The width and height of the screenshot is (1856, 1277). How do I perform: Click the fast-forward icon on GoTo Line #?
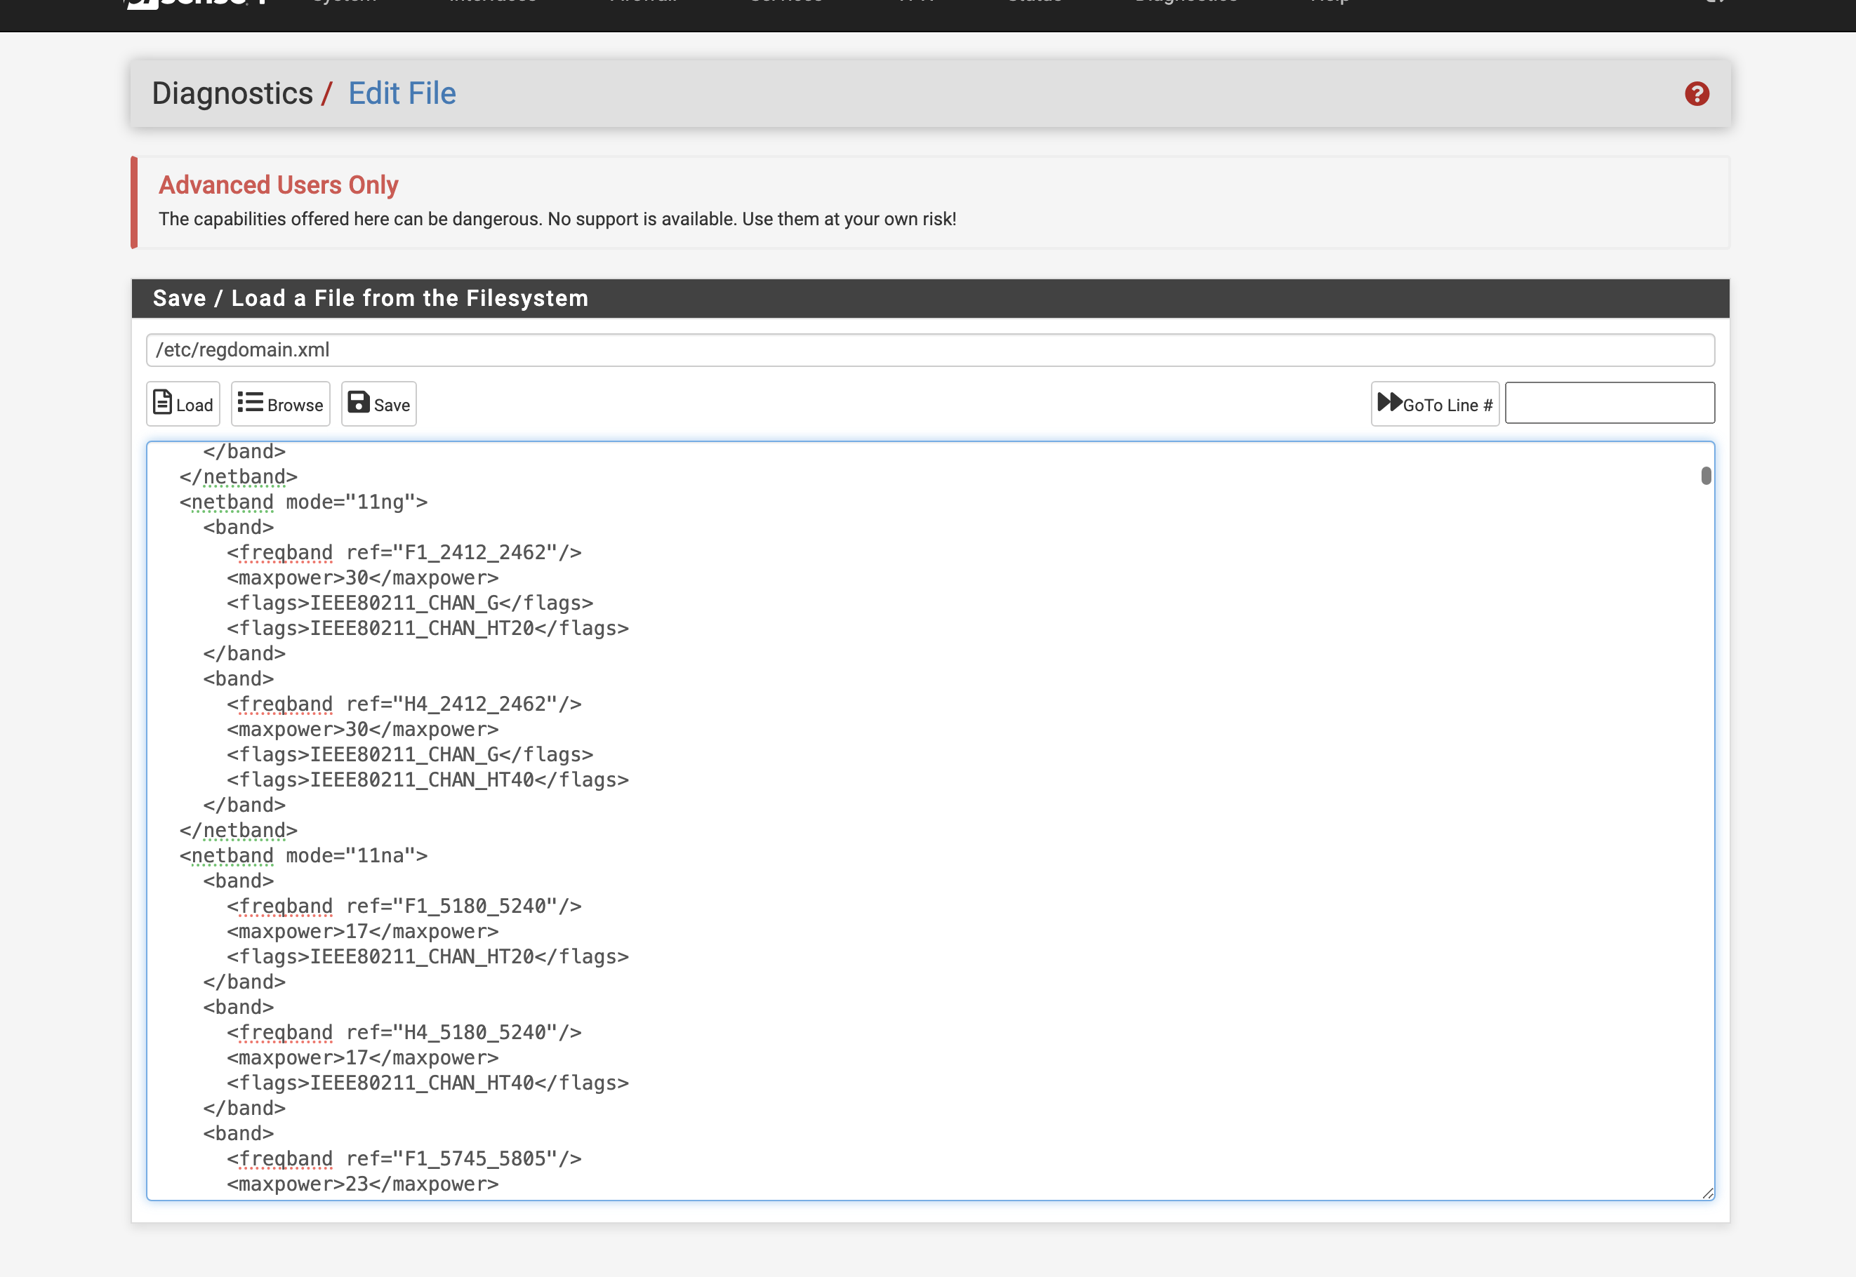(x=1389, y=403)
